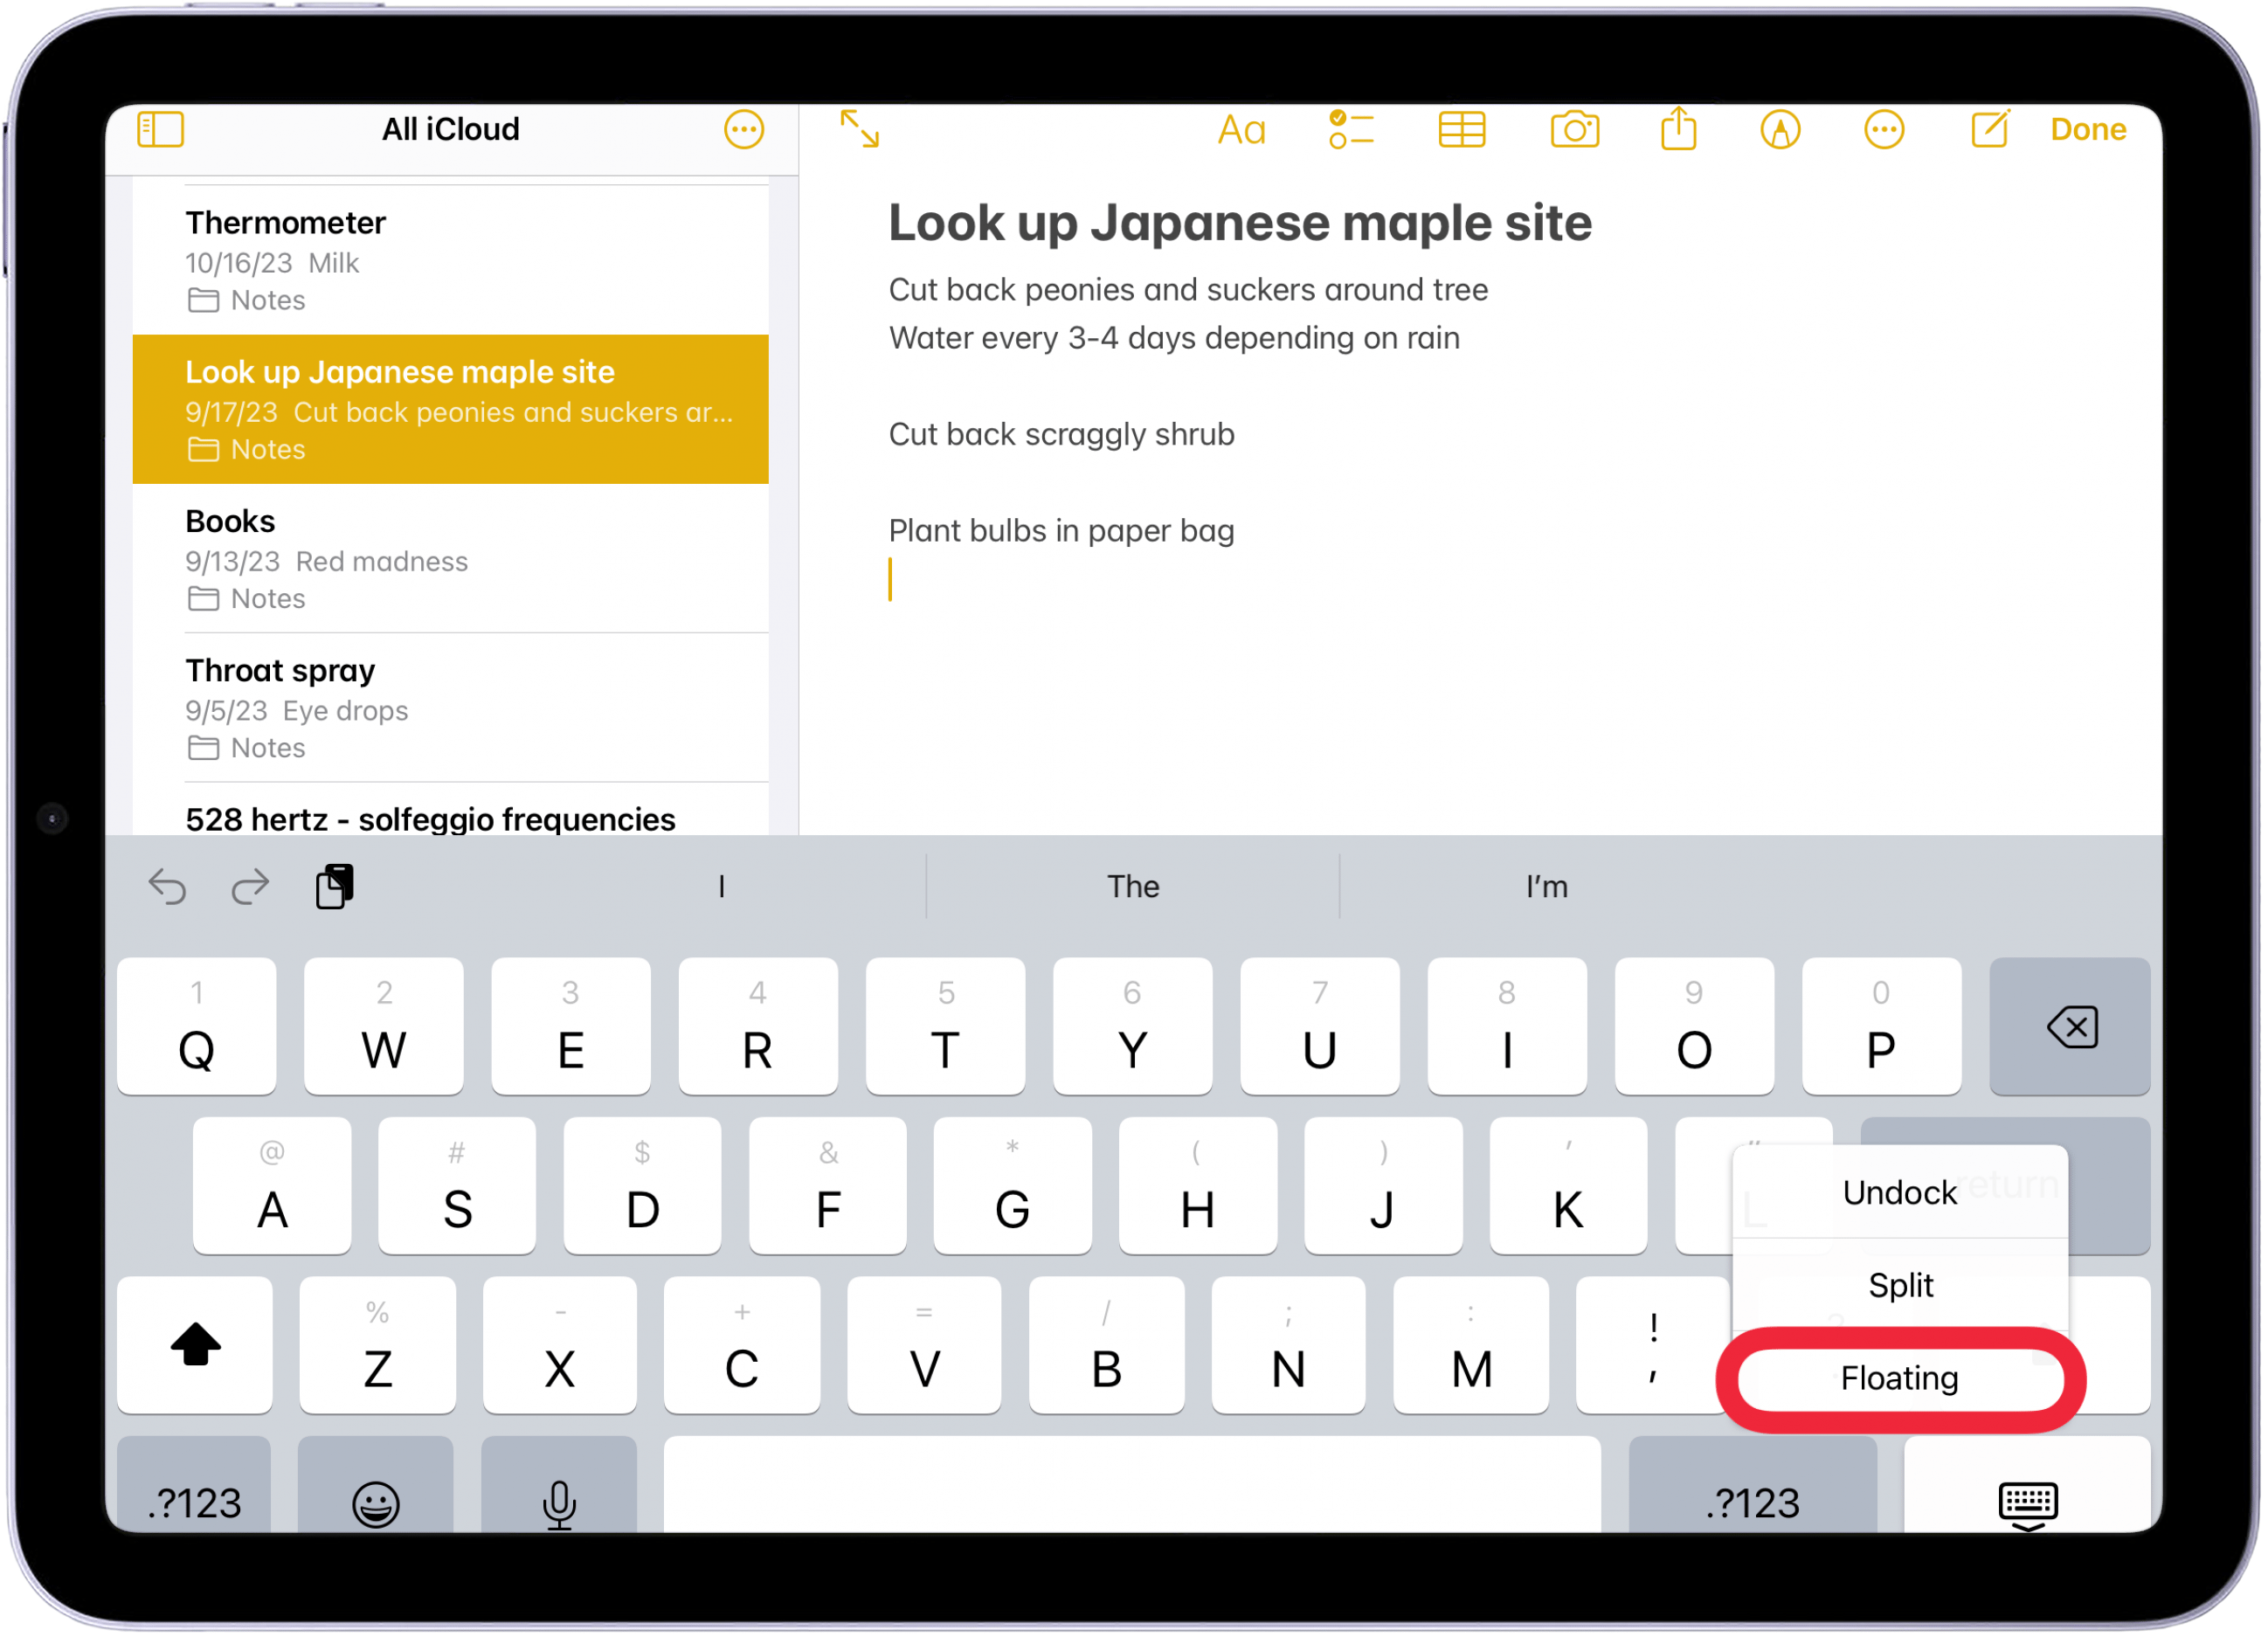This screenshot has width=2268, height=1637.
Task: Toggle the sidebar visibility icon
Action: pos(158,129)
